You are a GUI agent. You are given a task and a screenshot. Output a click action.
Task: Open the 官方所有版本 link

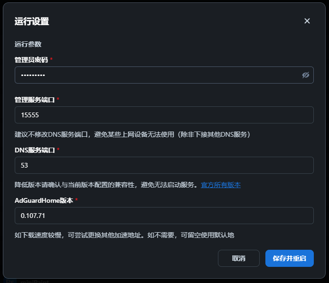click(x=221, y=185)
